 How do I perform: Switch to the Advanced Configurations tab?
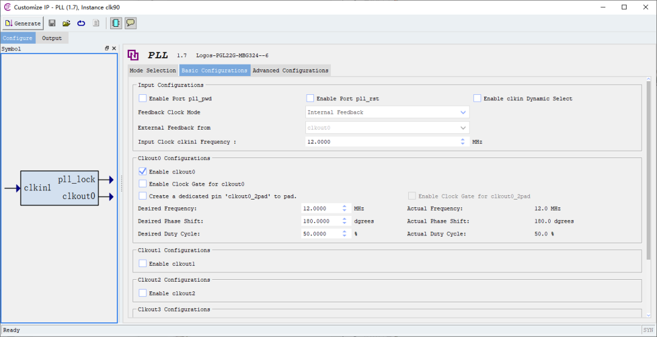[x=290, y=71]
